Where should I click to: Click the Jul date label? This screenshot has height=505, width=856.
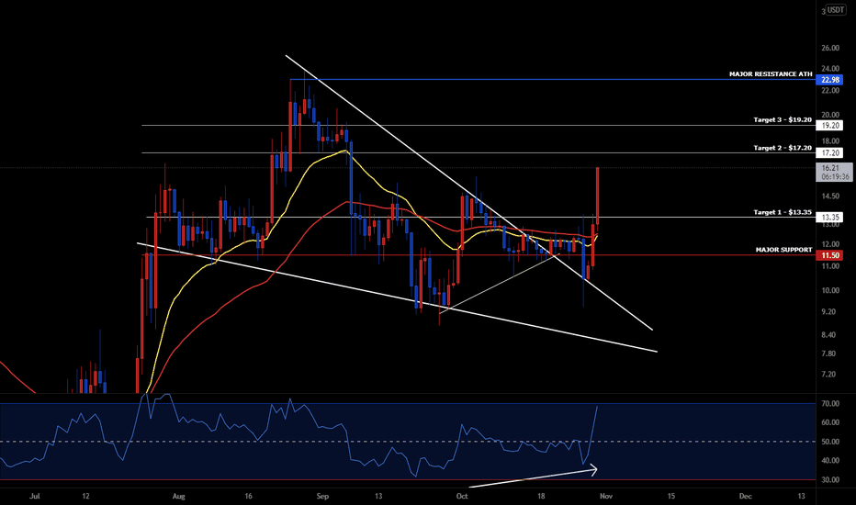click(35, 496)
